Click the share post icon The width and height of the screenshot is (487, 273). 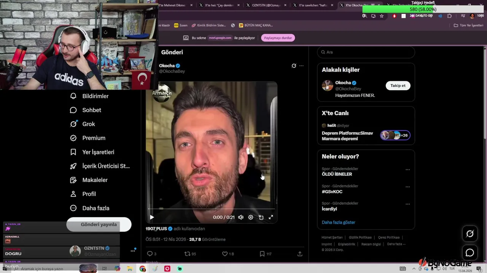click(x=300, y=254)
